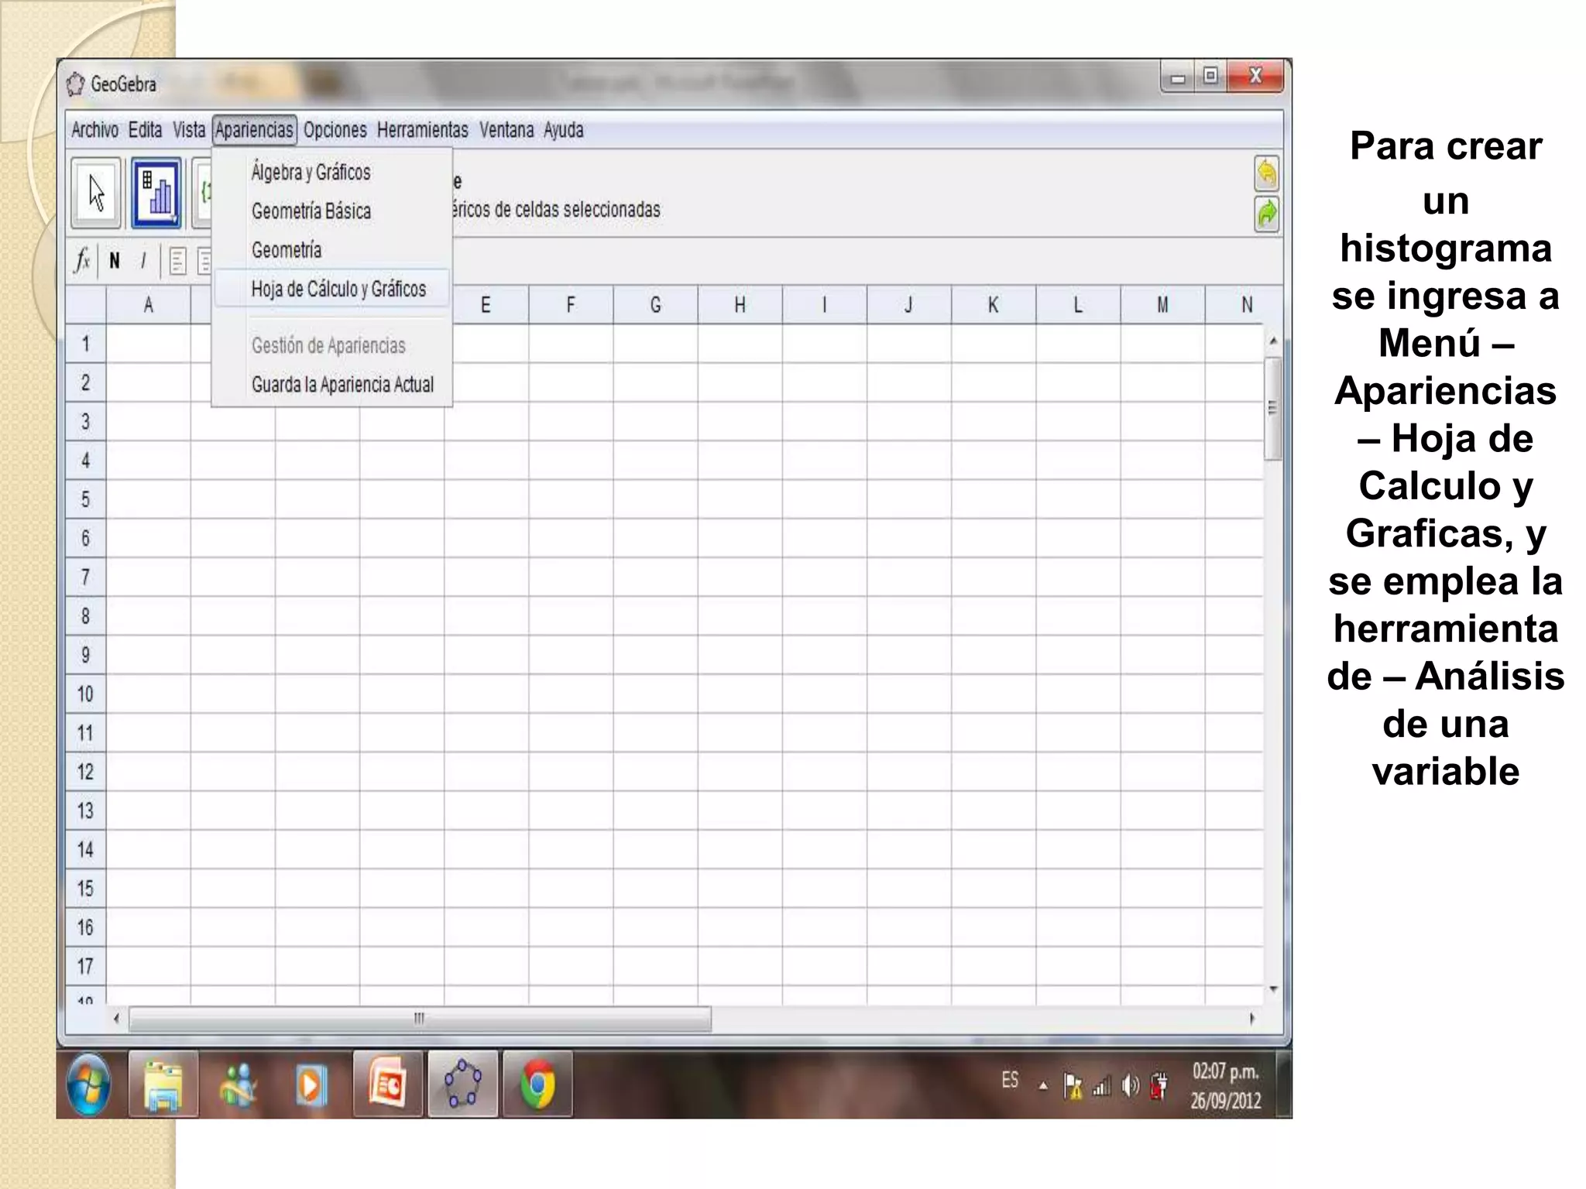Choose Hoja de Cálculo y Gráficos
Image resolution: width=1586 pixels, height=1189 pixels.
point(338,290)
